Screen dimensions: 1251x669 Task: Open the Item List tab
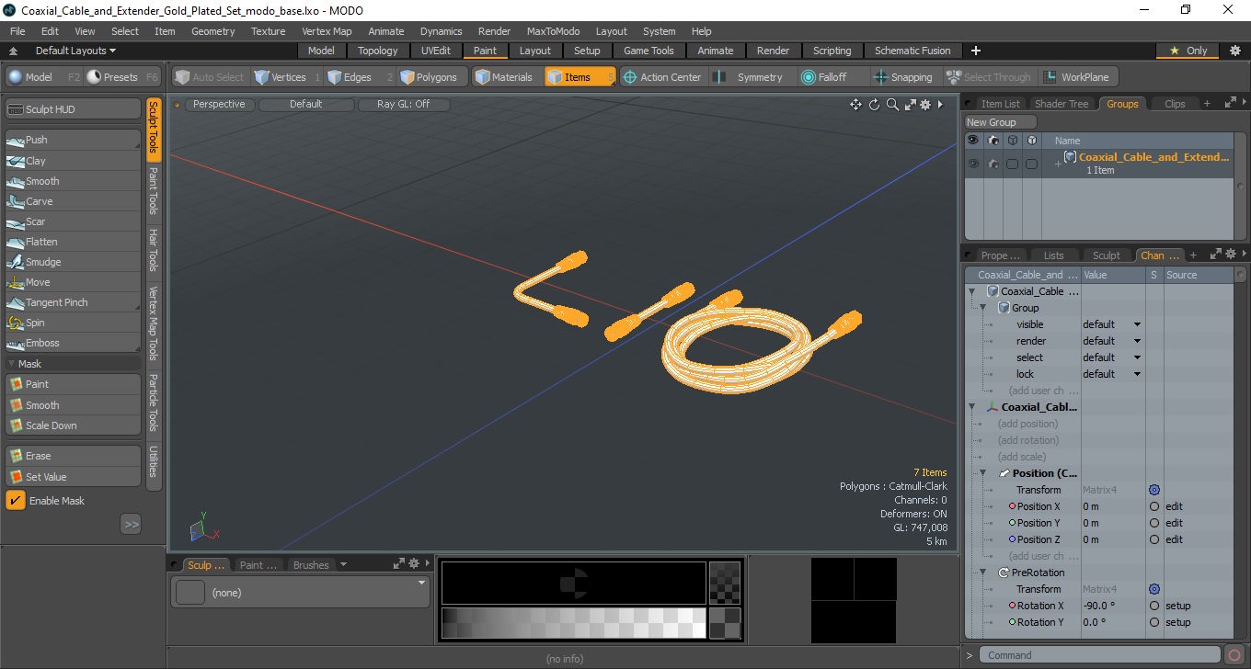(x=999, y=104)
